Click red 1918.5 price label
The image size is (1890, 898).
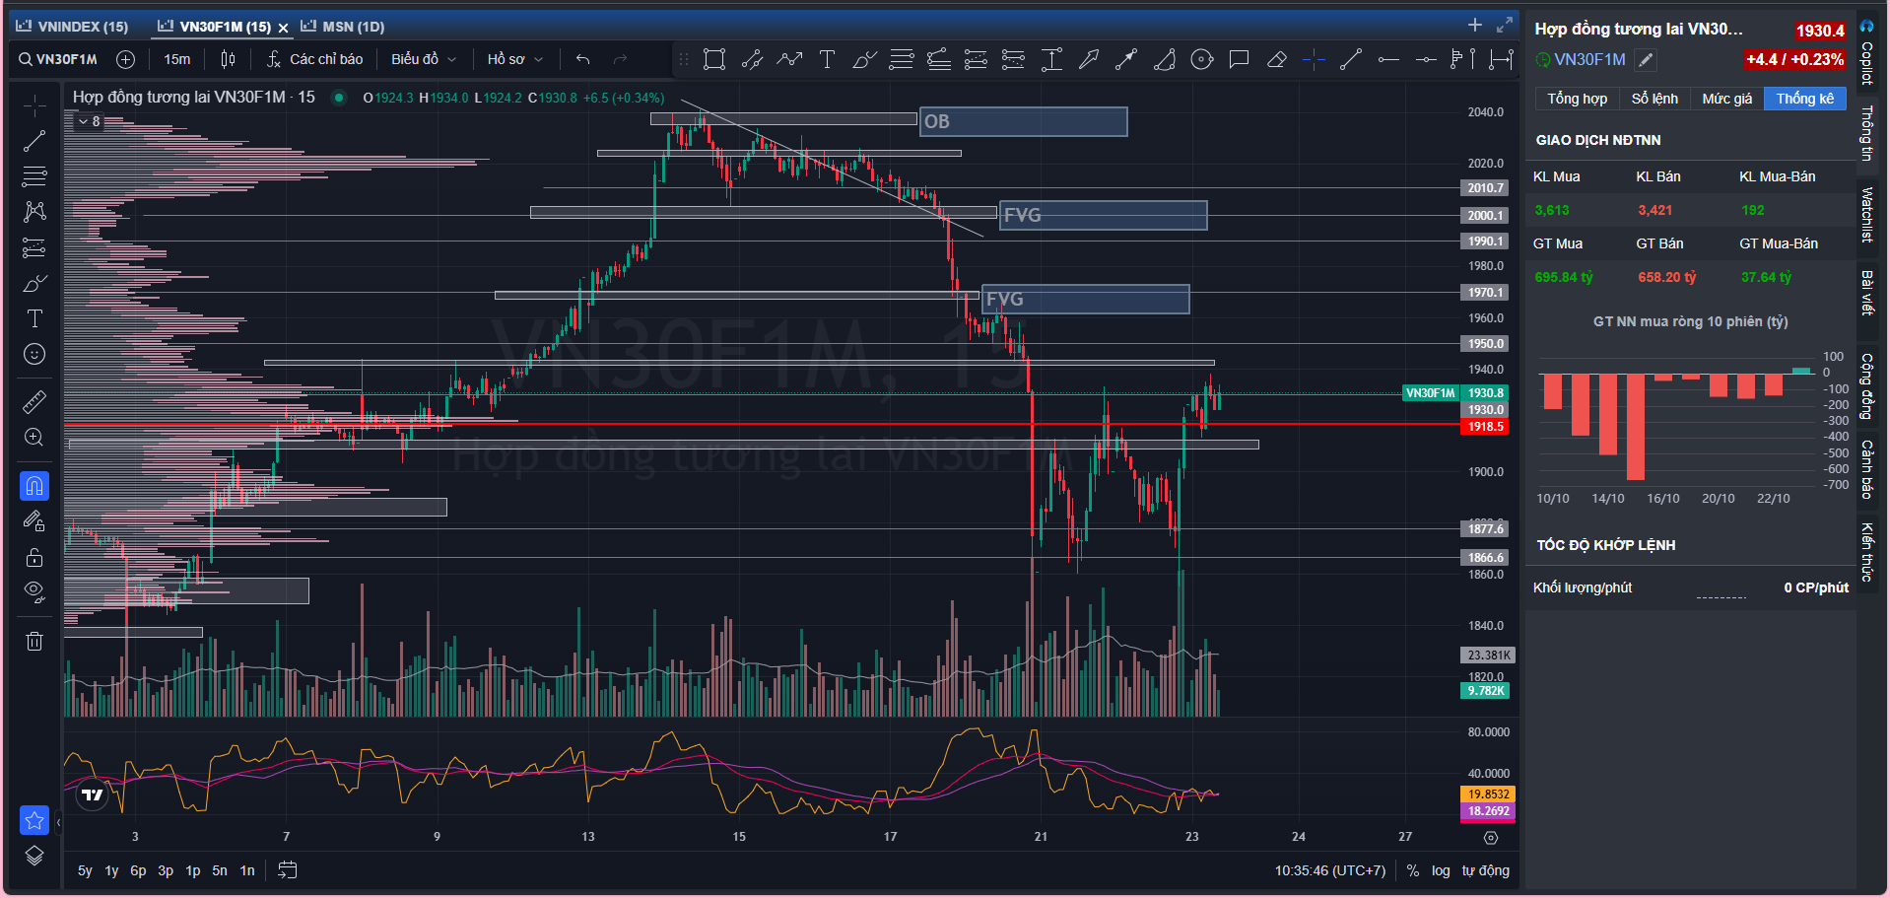point(1485,427)
